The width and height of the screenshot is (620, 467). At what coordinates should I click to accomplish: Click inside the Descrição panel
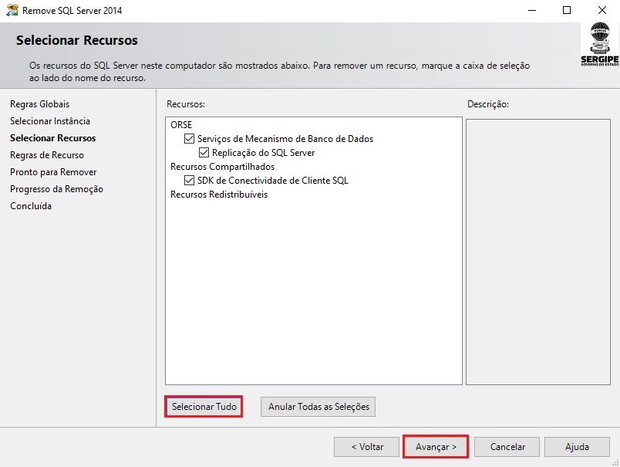tap(537, 251)
